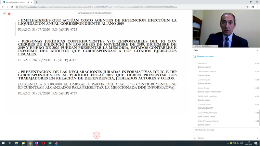Click 'PLAZO: 31/08/2020 RG (AFIP) 4767' text
Screen dimensions: 260x146
click(x=47, y=93)
